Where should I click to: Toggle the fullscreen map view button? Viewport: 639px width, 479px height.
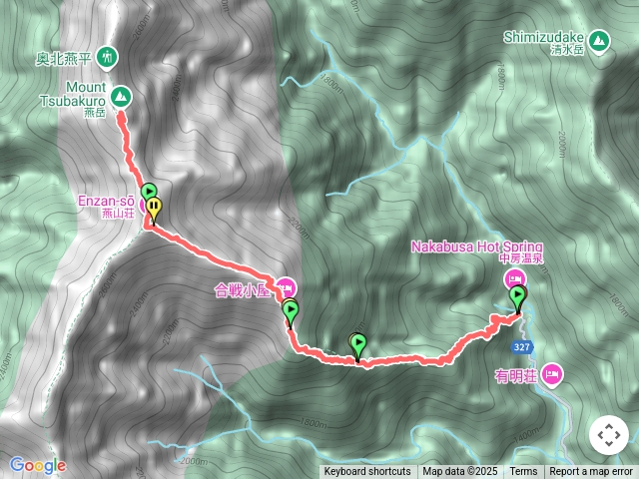609,435
